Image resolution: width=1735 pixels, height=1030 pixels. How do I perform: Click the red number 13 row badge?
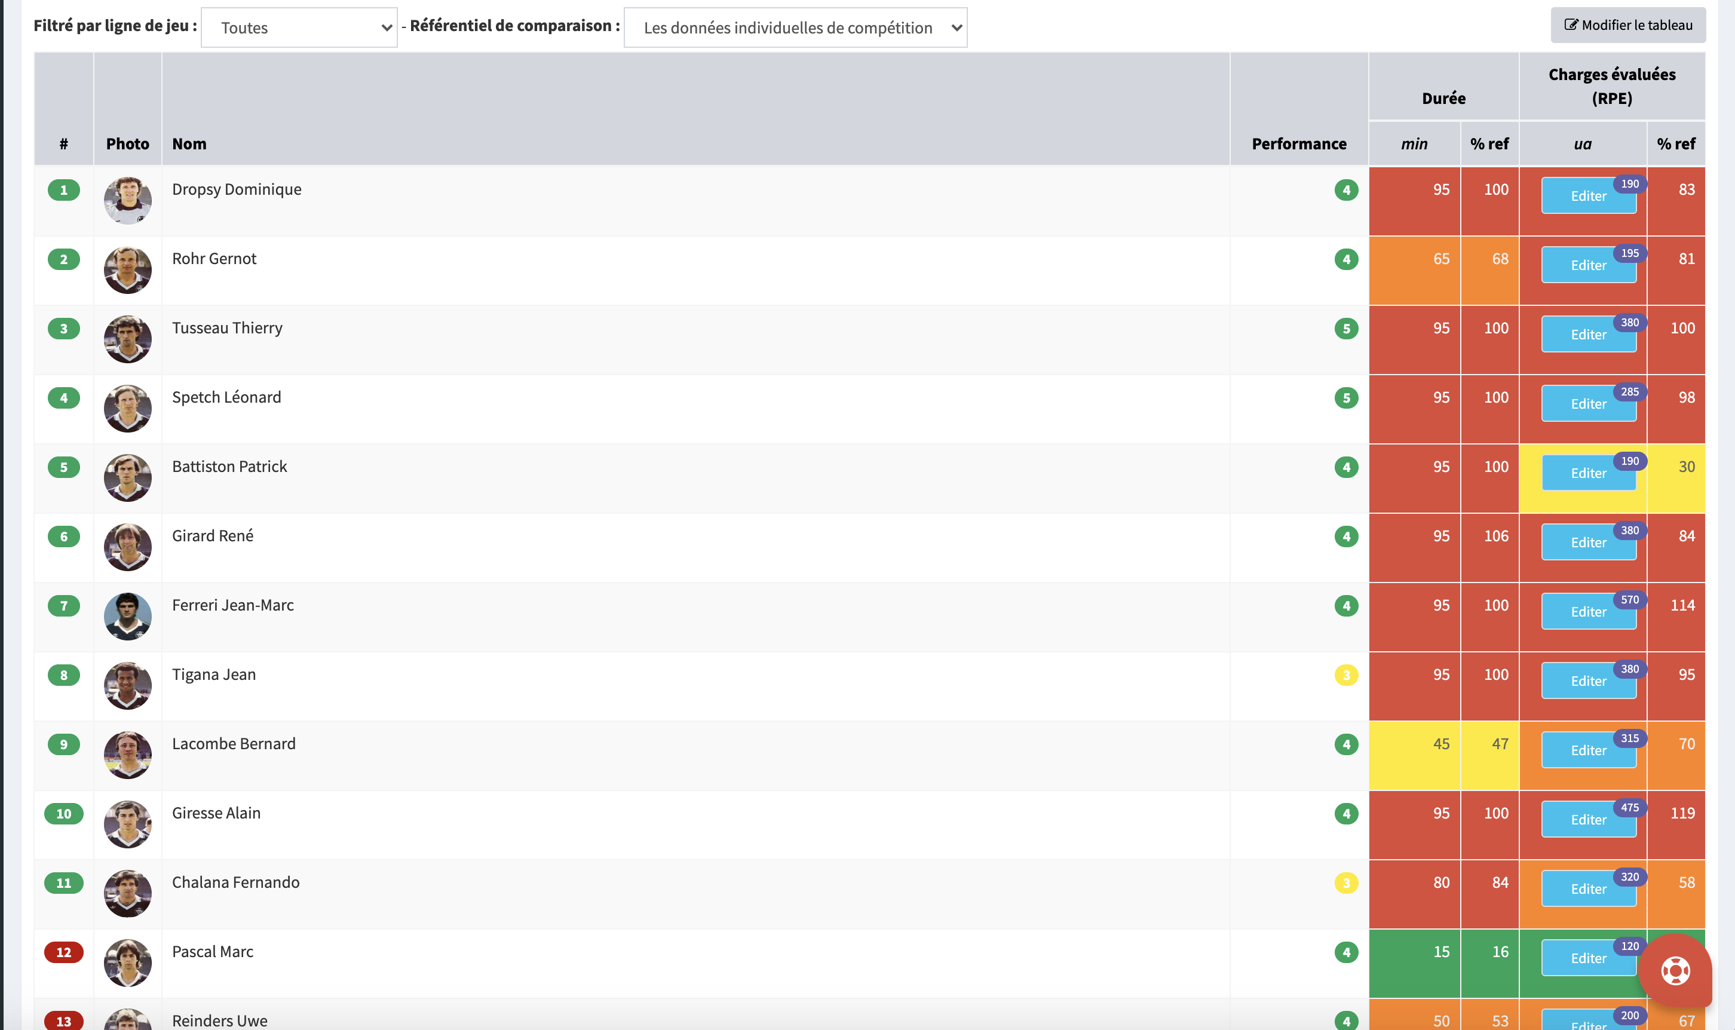click(64, 1021)
